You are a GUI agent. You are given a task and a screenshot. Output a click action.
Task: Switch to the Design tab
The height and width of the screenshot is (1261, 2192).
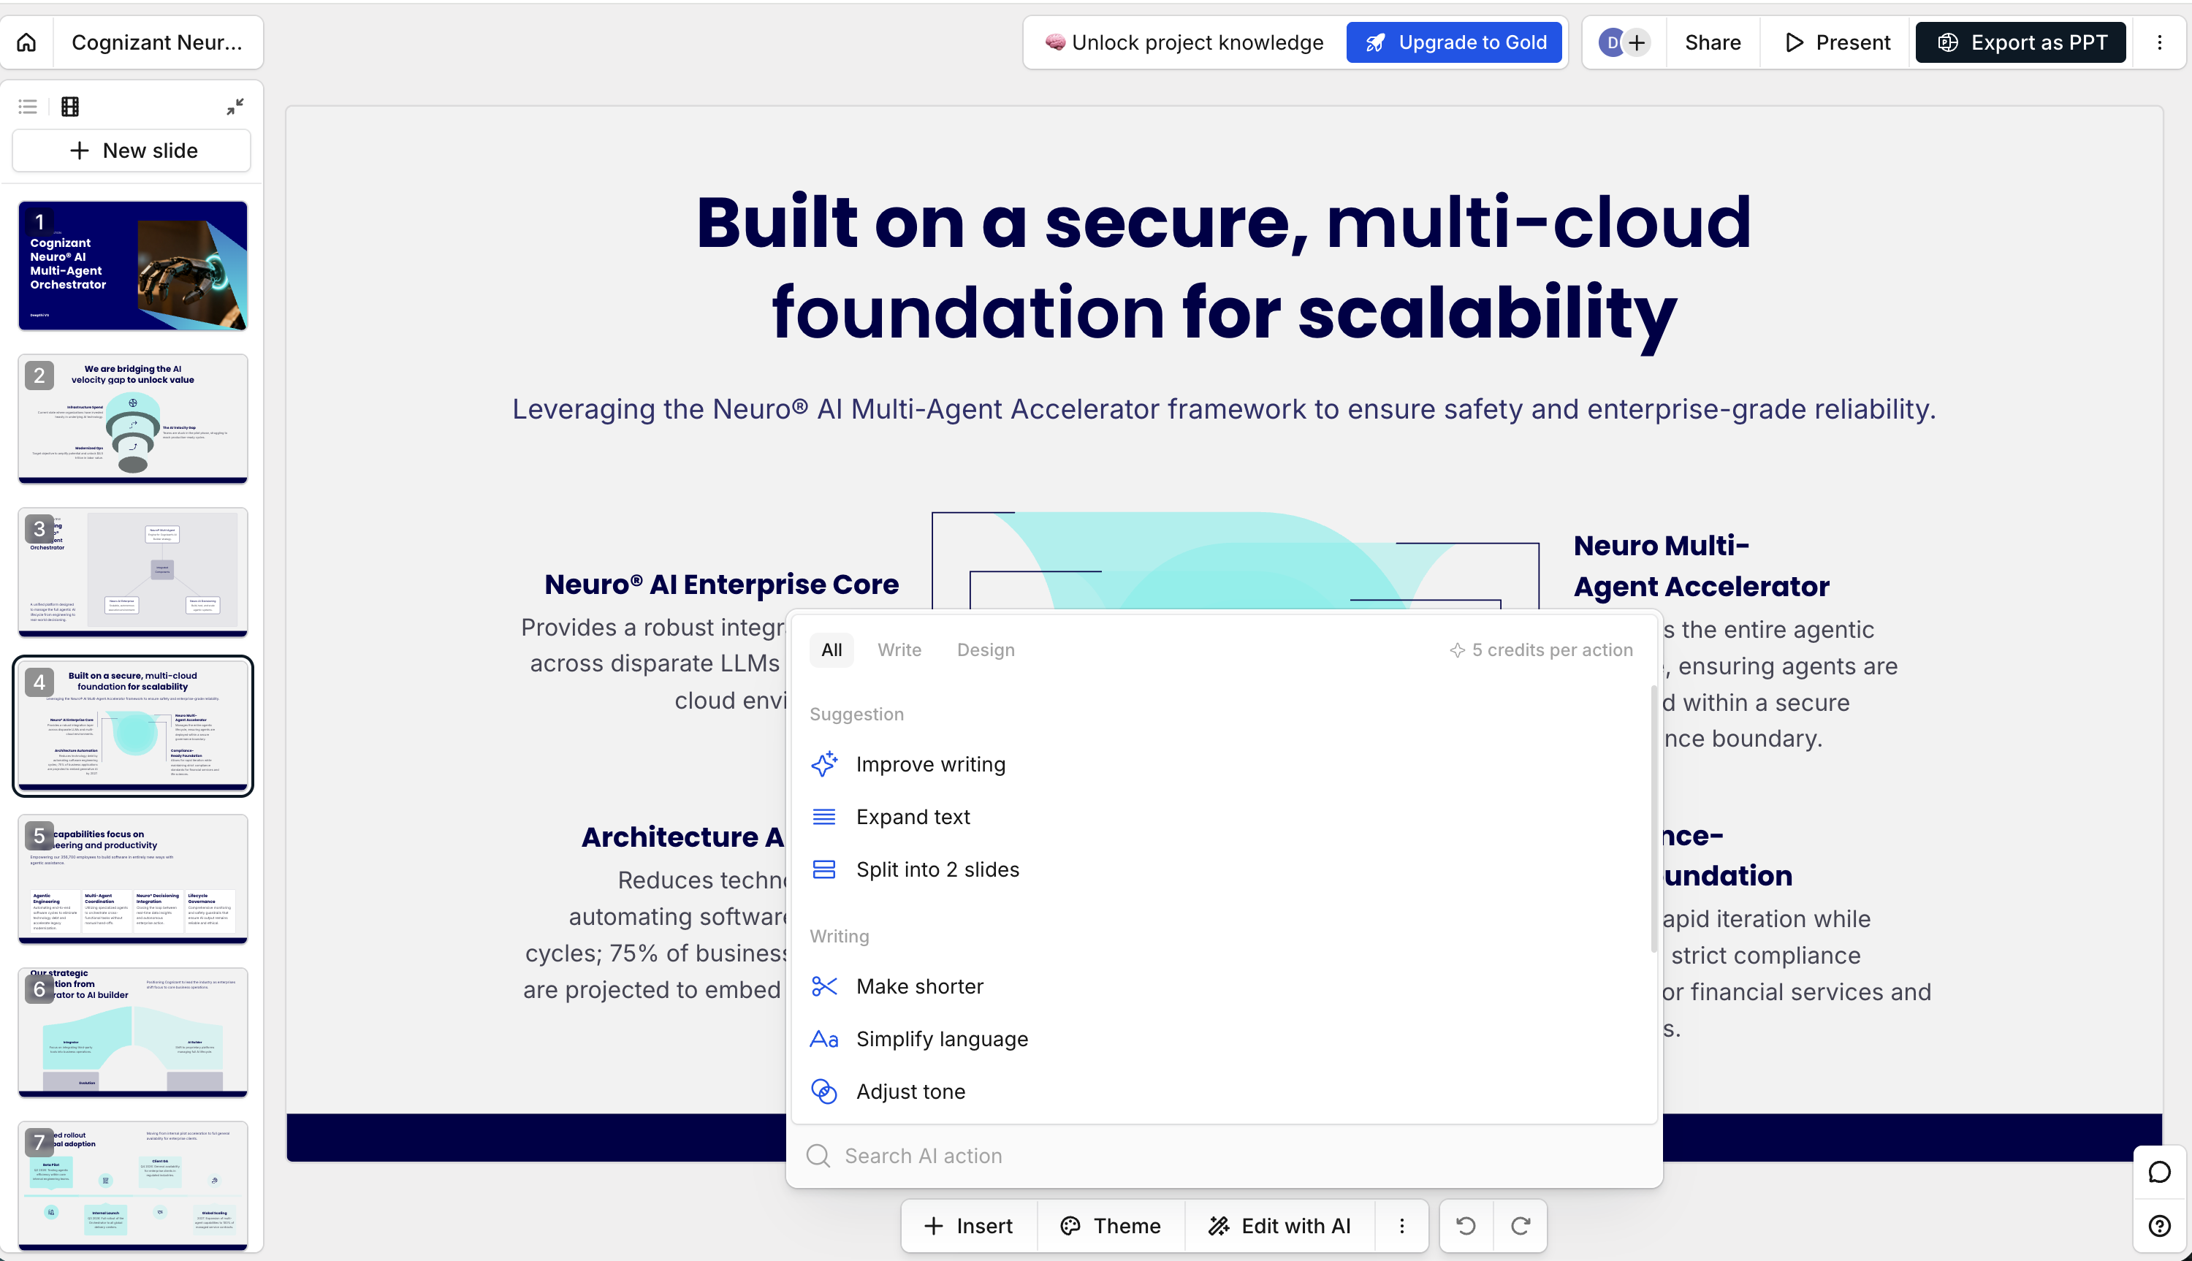986,649
